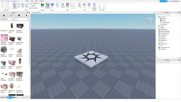This screenshot has width=181, height=102.
Task: Select the Aesthetic Galaxy Sky model thumbnail
Action: coord(4,38)
